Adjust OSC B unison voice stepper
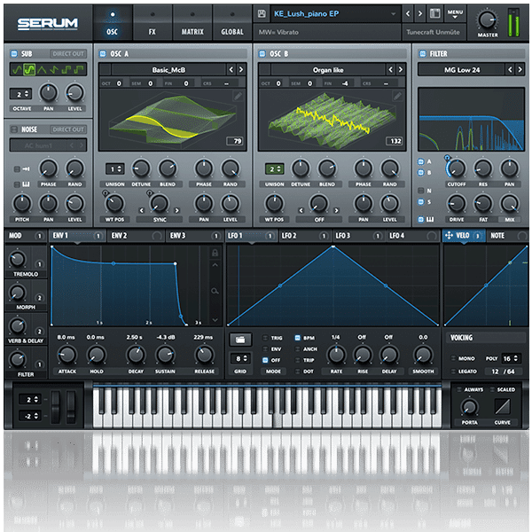Image resolution: width=532 pixels, height=532 pixels. (275, 168)
